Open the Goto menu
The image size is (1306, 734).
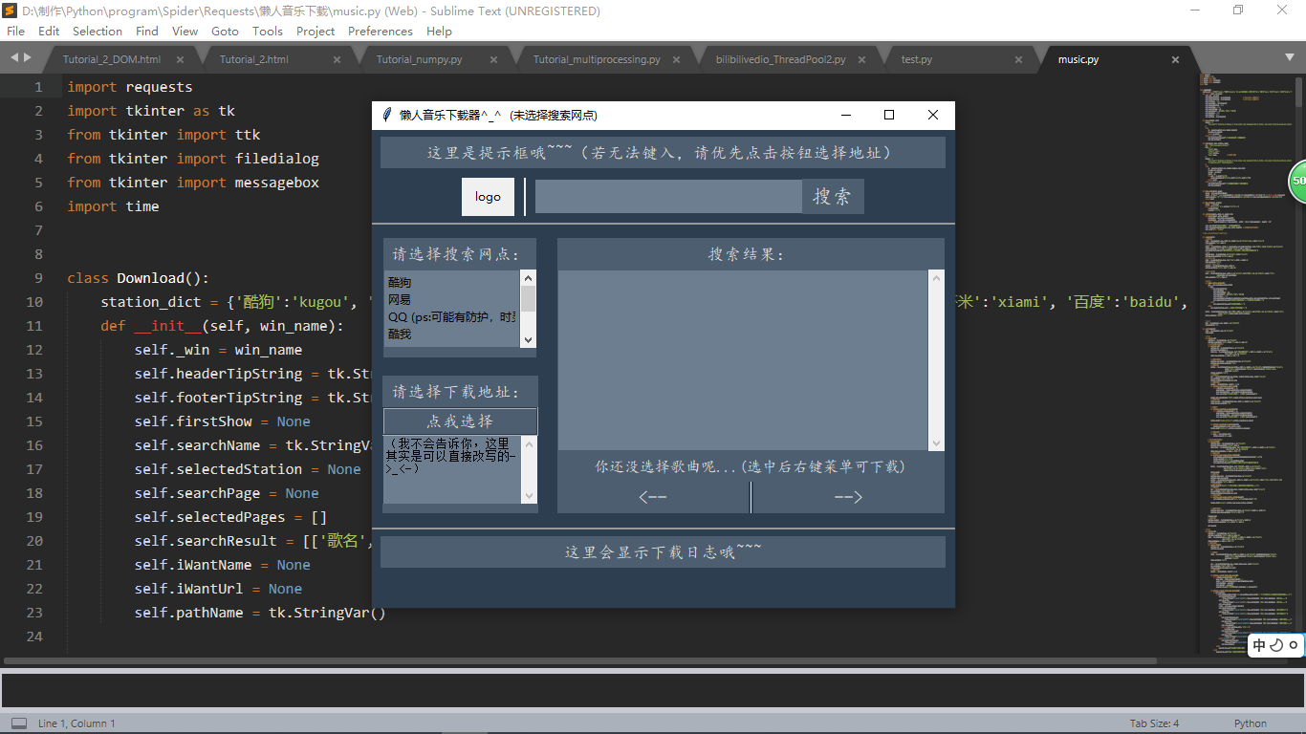pyautogui.click(x=225, y=31)
